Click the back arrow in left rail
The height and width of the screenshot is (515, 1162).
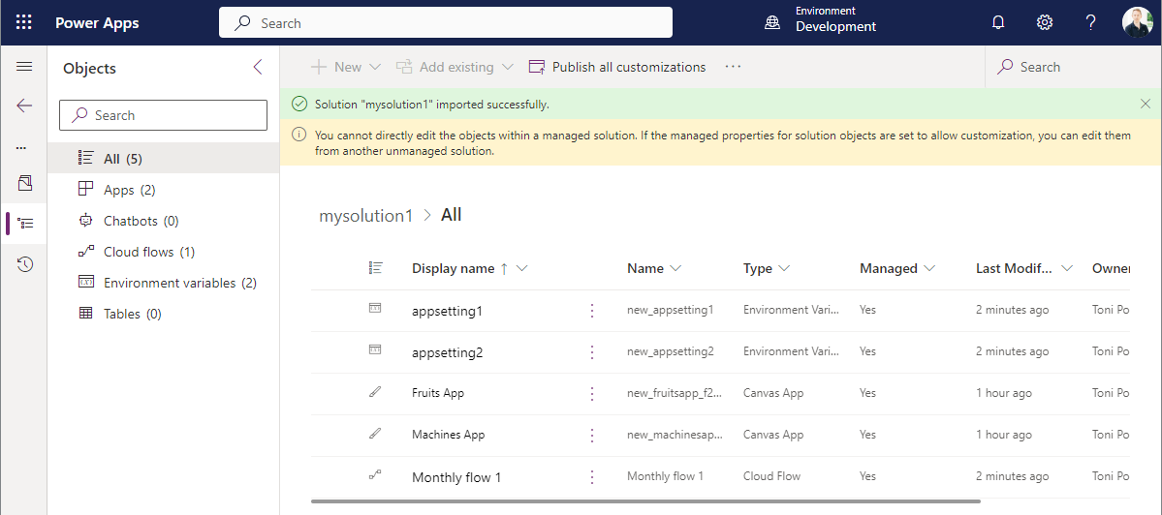[24, 106]
